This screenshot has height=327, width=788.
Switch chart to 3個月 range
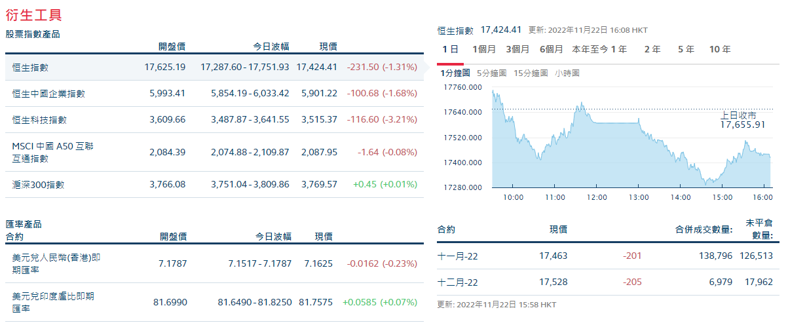point(517,49)
